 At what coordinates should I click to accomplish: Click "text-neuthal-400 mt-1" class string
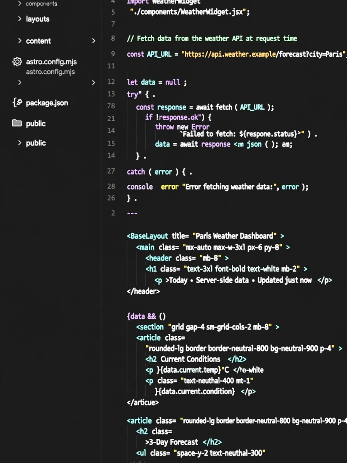point(217,381)
